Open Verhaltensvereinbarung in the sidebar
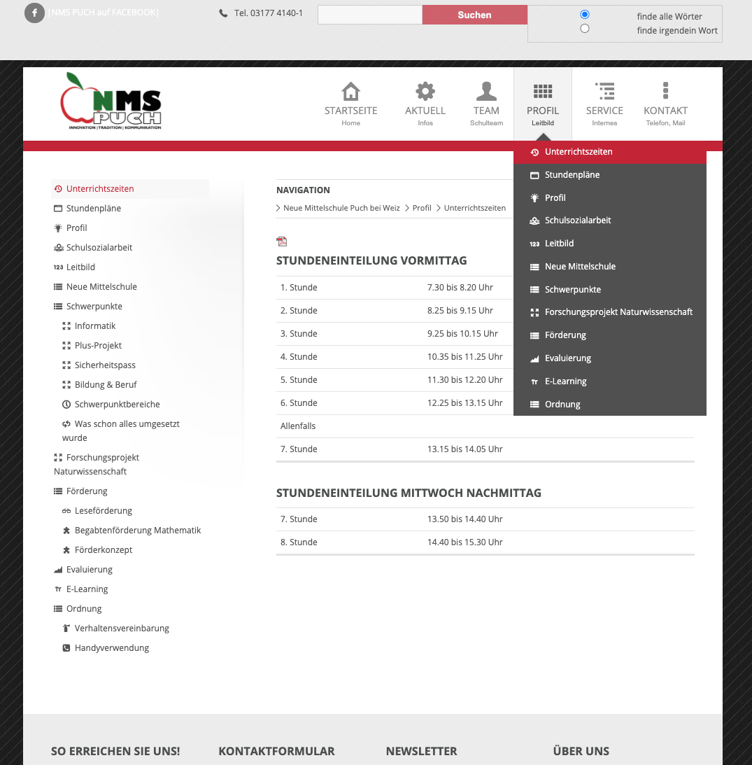 pyautogui.click(x=122, y=629)
